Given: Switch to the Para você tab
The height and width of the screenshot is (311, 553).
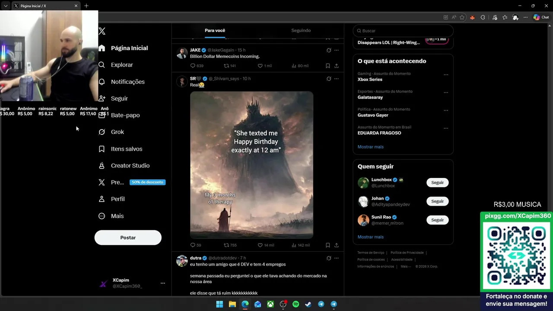Looking at the screenshot, I should (215, 31).
